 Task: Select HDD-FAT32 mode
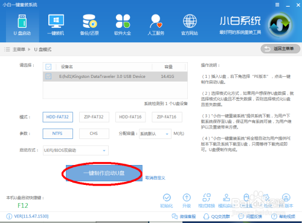(57, 117)
